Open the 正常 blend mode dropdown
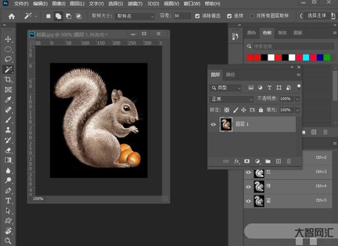This screenshot has width=338, height=246. (x=231, y=99)
